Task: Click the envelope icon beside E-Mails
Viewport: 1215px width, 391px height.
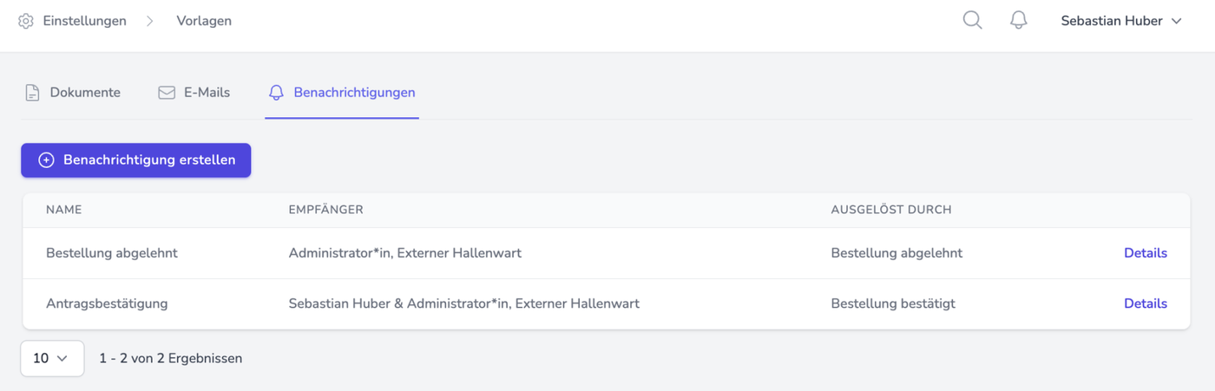Action: tap(167, 93)
